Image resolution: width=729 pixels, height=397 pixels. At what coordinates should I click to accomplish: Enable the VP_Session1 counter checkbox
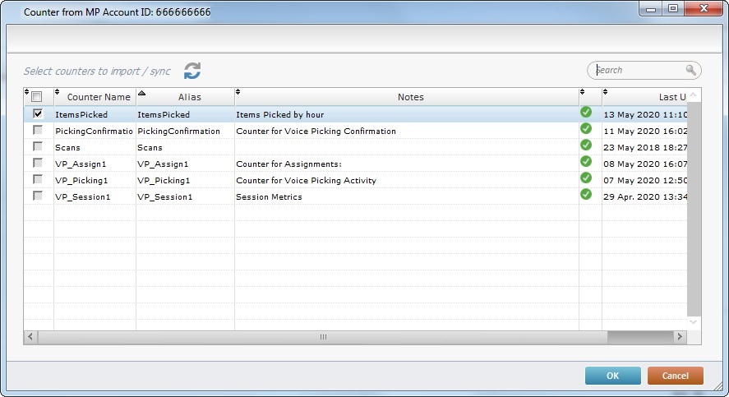click(x=38, y=196)
